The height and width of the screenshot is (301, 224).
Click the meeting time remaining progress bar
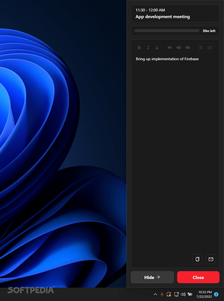pyautogui.click(x=167, y=31)
